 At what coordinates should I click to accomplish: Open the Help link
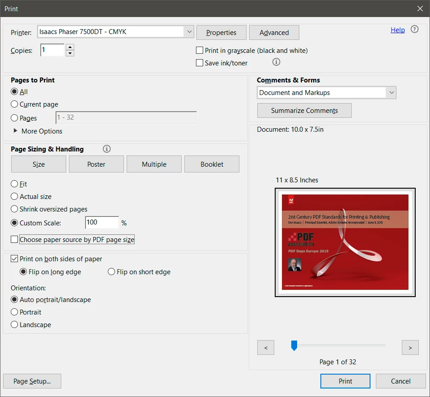398,30
